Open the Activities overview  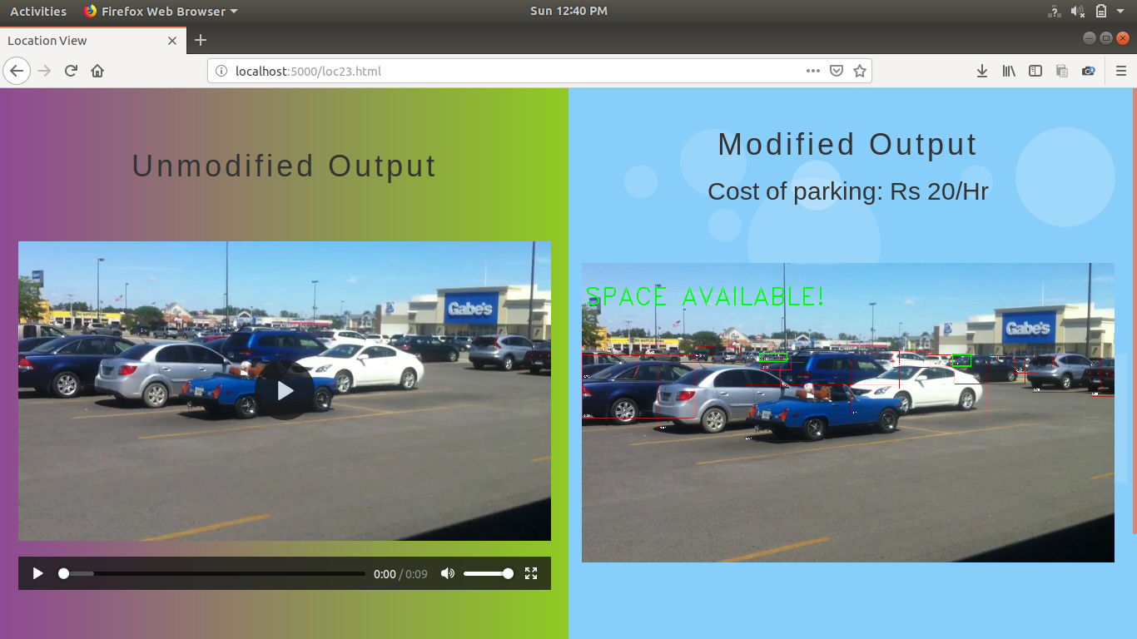[x=38, y=11]
